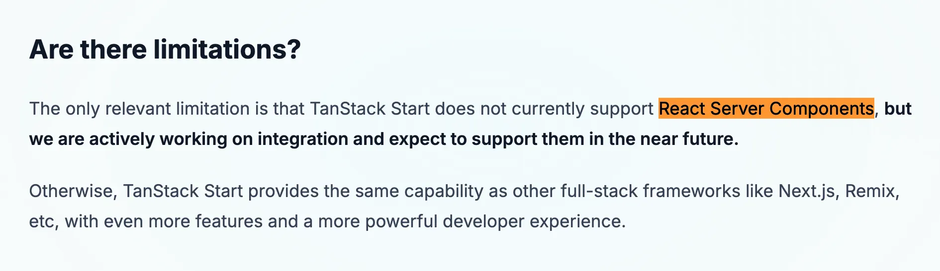Image resolution: width=940 pixels, height=271 pixels.
Task: Click the bold word "but" after the link
Action: pyautogui.click(x=898, y=109)
